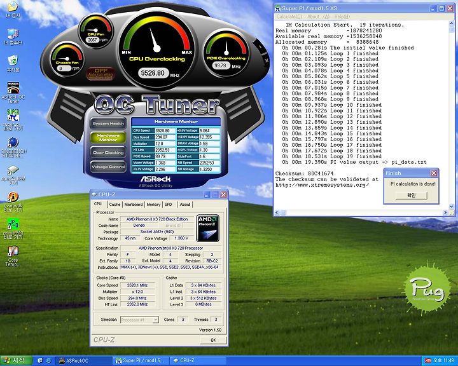Viewport: 458px width, 366px height.
Task: Click the ATI tray icon
Action: [428, 361]
